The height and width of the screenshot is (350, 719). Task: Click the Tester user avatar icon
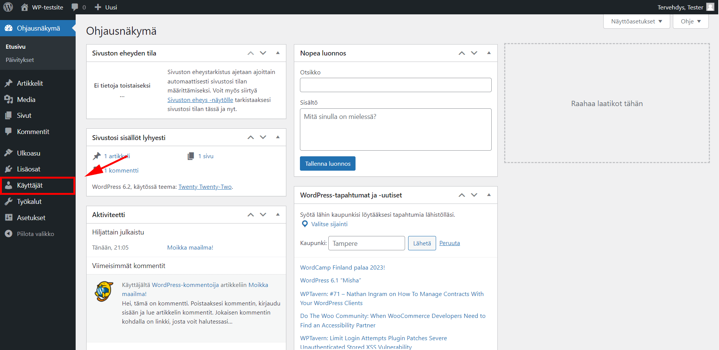point(710,7)
